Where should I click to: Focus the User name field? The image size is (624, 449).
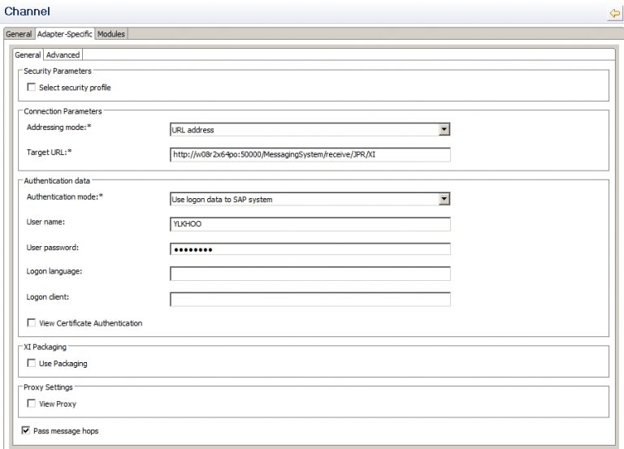[x=310, y=224]
